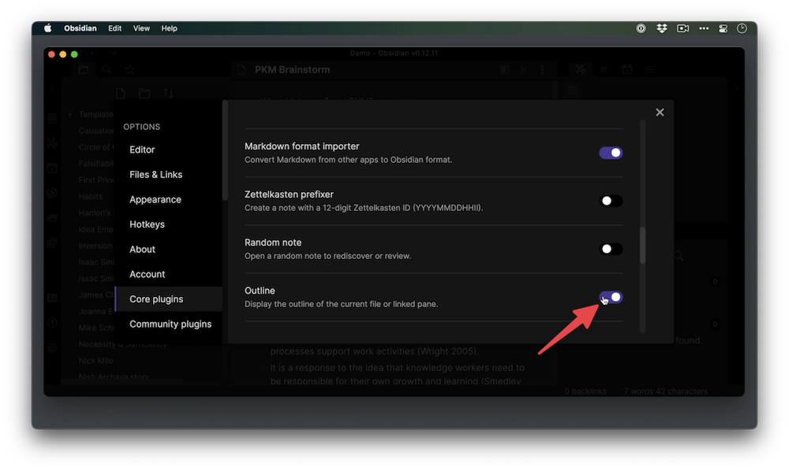Click the 1Password menu bar icon
Screen dimensions: 789x471
(641, 28)
